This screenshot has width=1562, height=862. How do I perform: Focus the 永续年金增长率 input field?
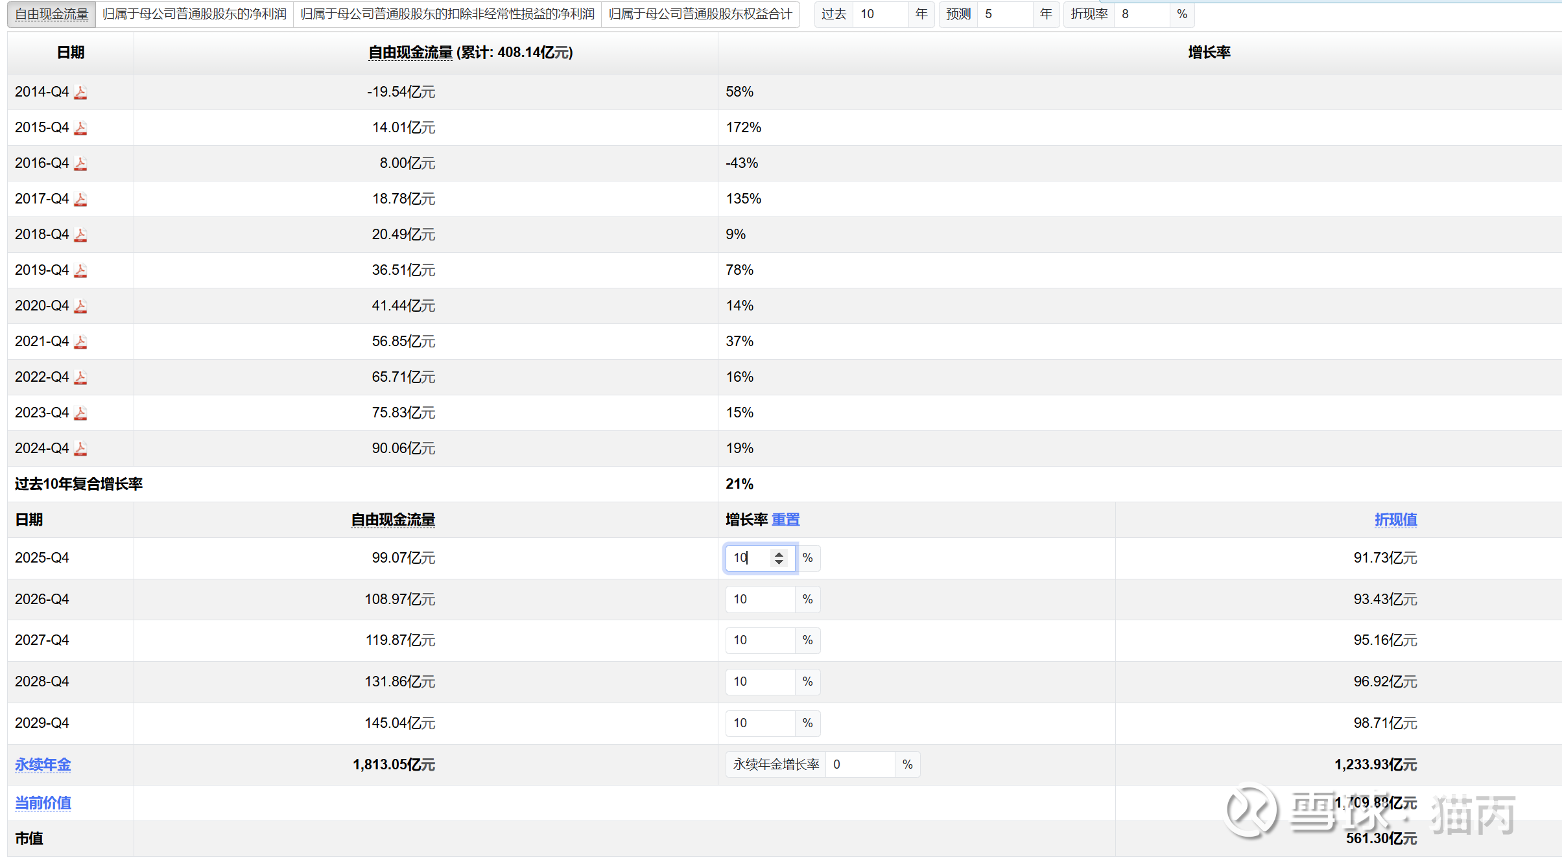(x=860, y=765)
